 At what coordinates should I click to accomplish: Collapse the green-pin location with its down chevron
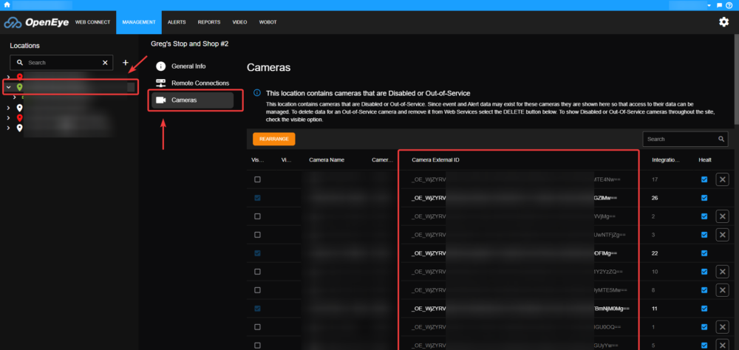click(x=8, y=87)
